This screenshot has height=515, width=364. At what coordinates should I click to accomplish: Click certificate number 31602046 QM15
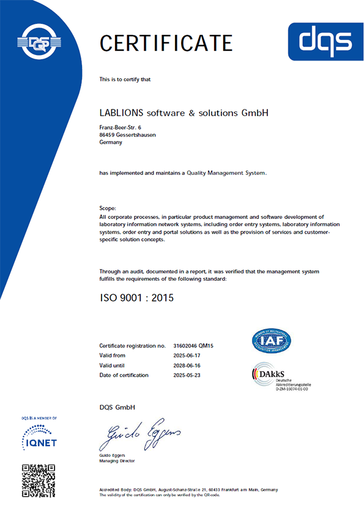click(x=193, y=346)
